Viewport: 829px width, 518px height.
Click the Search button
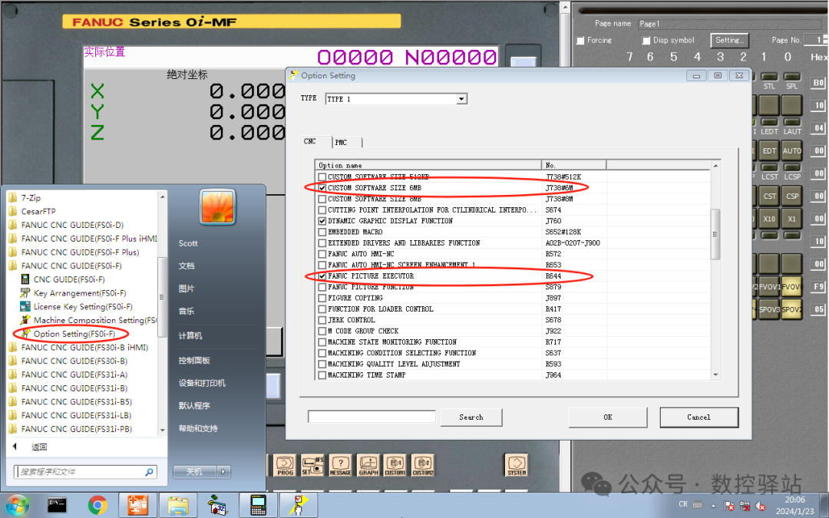471,417
